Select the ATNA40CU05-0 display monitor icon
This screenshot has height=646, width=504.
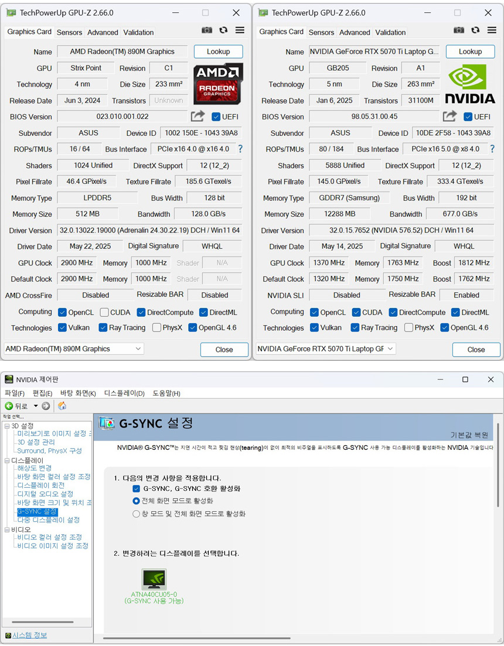coord(154,579)
